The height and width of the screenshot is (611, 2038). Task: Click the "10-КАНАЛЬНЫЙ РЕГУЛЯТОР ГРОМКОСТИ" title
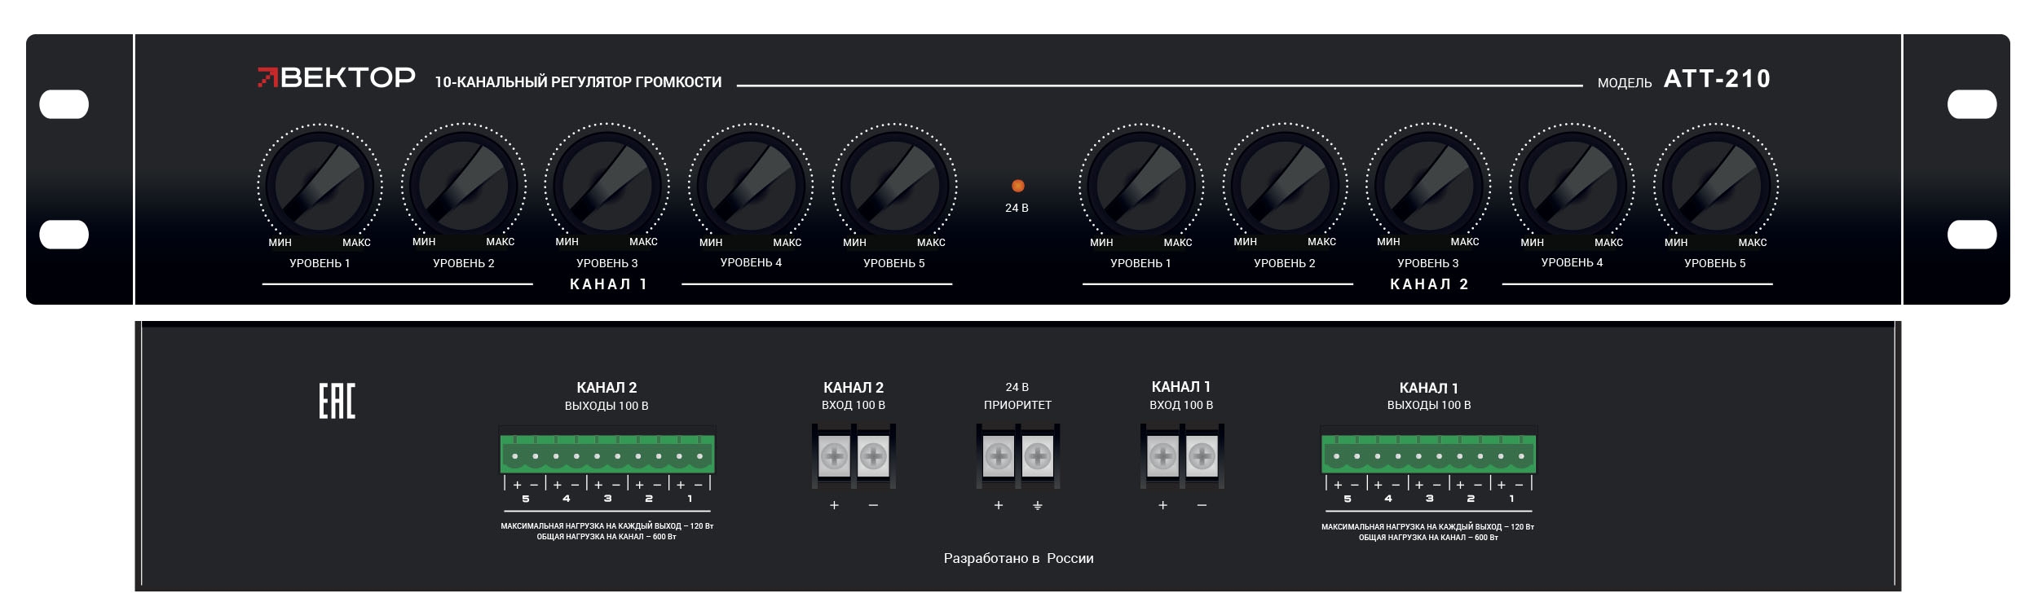pyautogui.click(x=578, y=82)
